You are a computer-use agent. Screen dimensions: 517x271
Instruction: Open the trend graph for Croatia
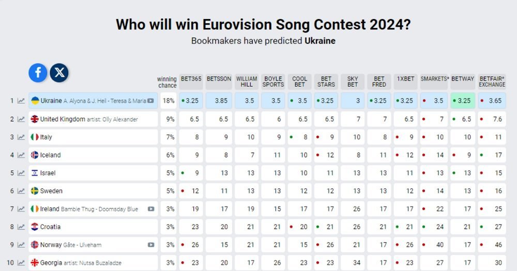point(21,227)
